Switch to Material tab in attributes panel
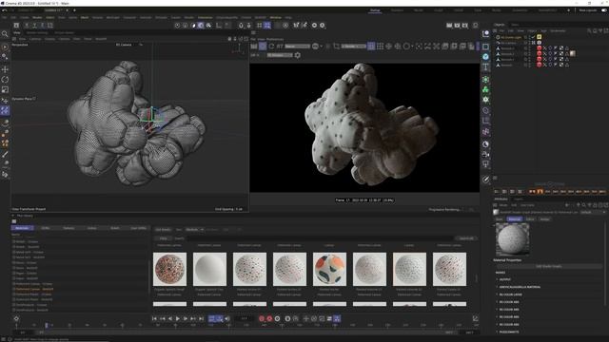 pos(515,219)
